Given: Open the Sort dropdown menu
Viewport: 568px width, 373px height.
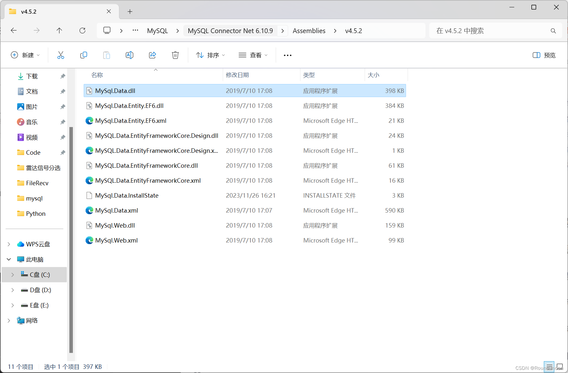Looking at the screenshot, I should pos(211,55).
